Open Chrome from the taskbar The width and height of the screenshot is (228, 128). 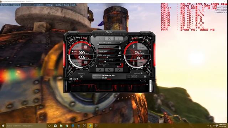[x=67, y=126]
